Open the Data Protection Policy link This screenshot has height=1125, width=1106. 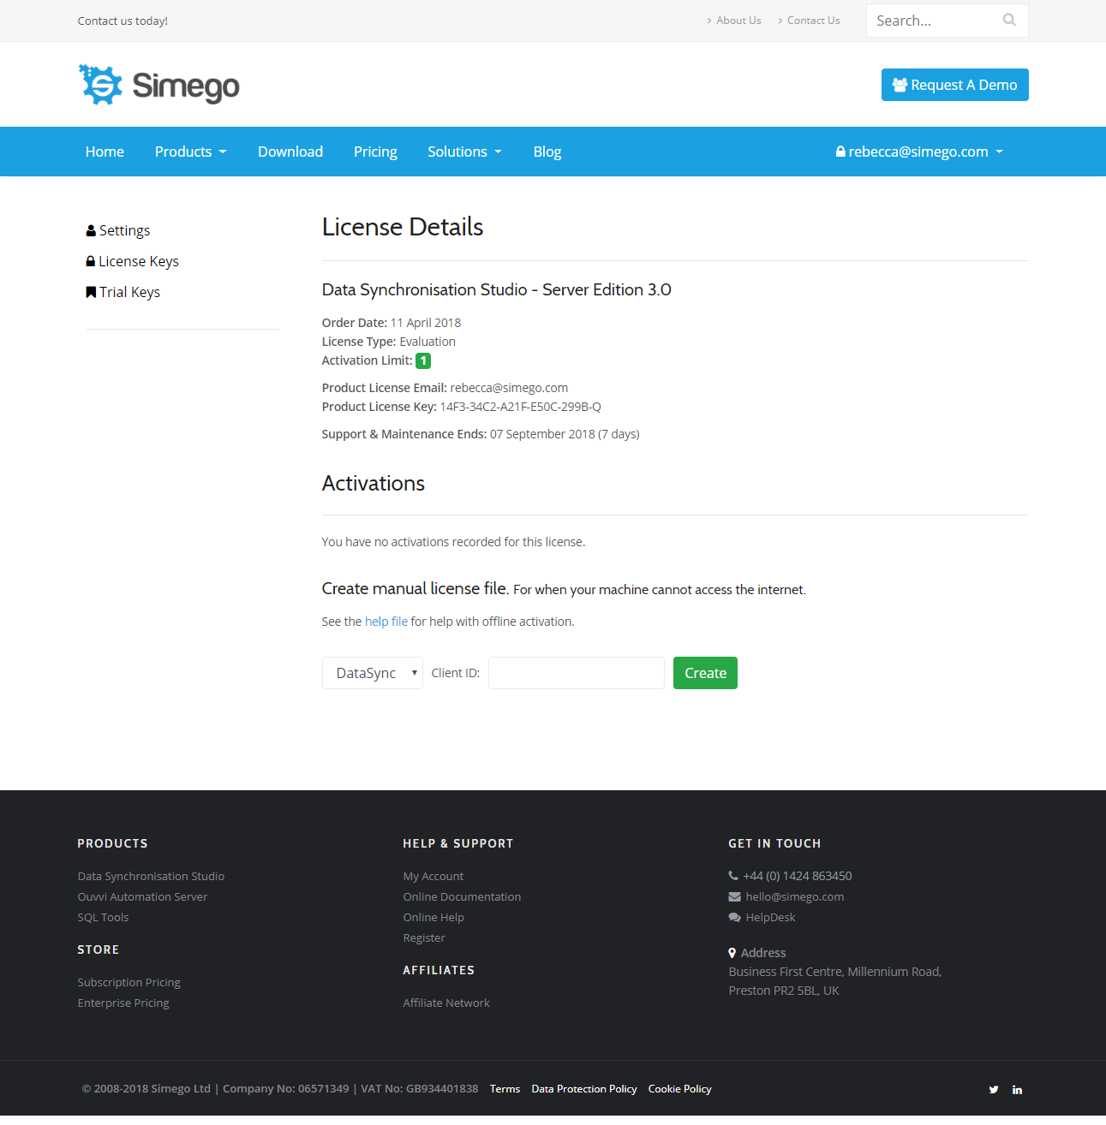click(584, 1089)
